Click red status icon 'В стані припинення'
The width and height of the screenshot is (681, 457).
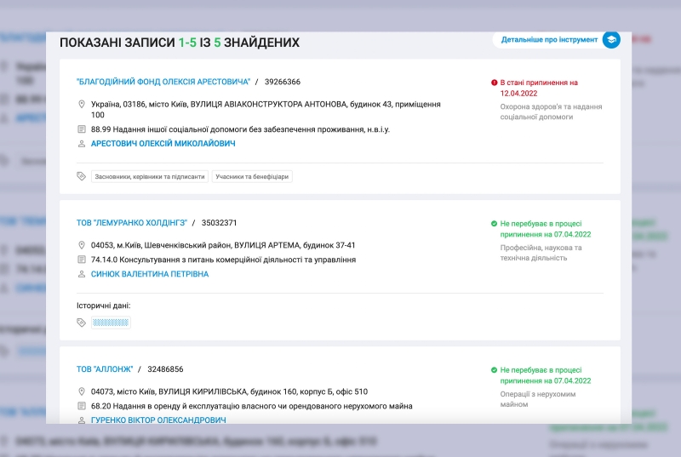coord(494,83)
